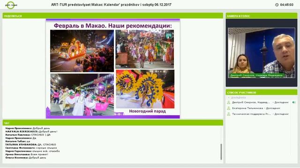The width and height of the screenshot is (300, 168).
Task: Click the elapsed time 04:45:03
Action: pos(286,5)
